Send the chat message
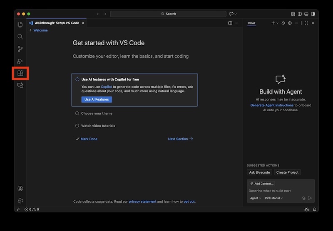This screenshot has height=231, width=333. click(x=310, y=198)
